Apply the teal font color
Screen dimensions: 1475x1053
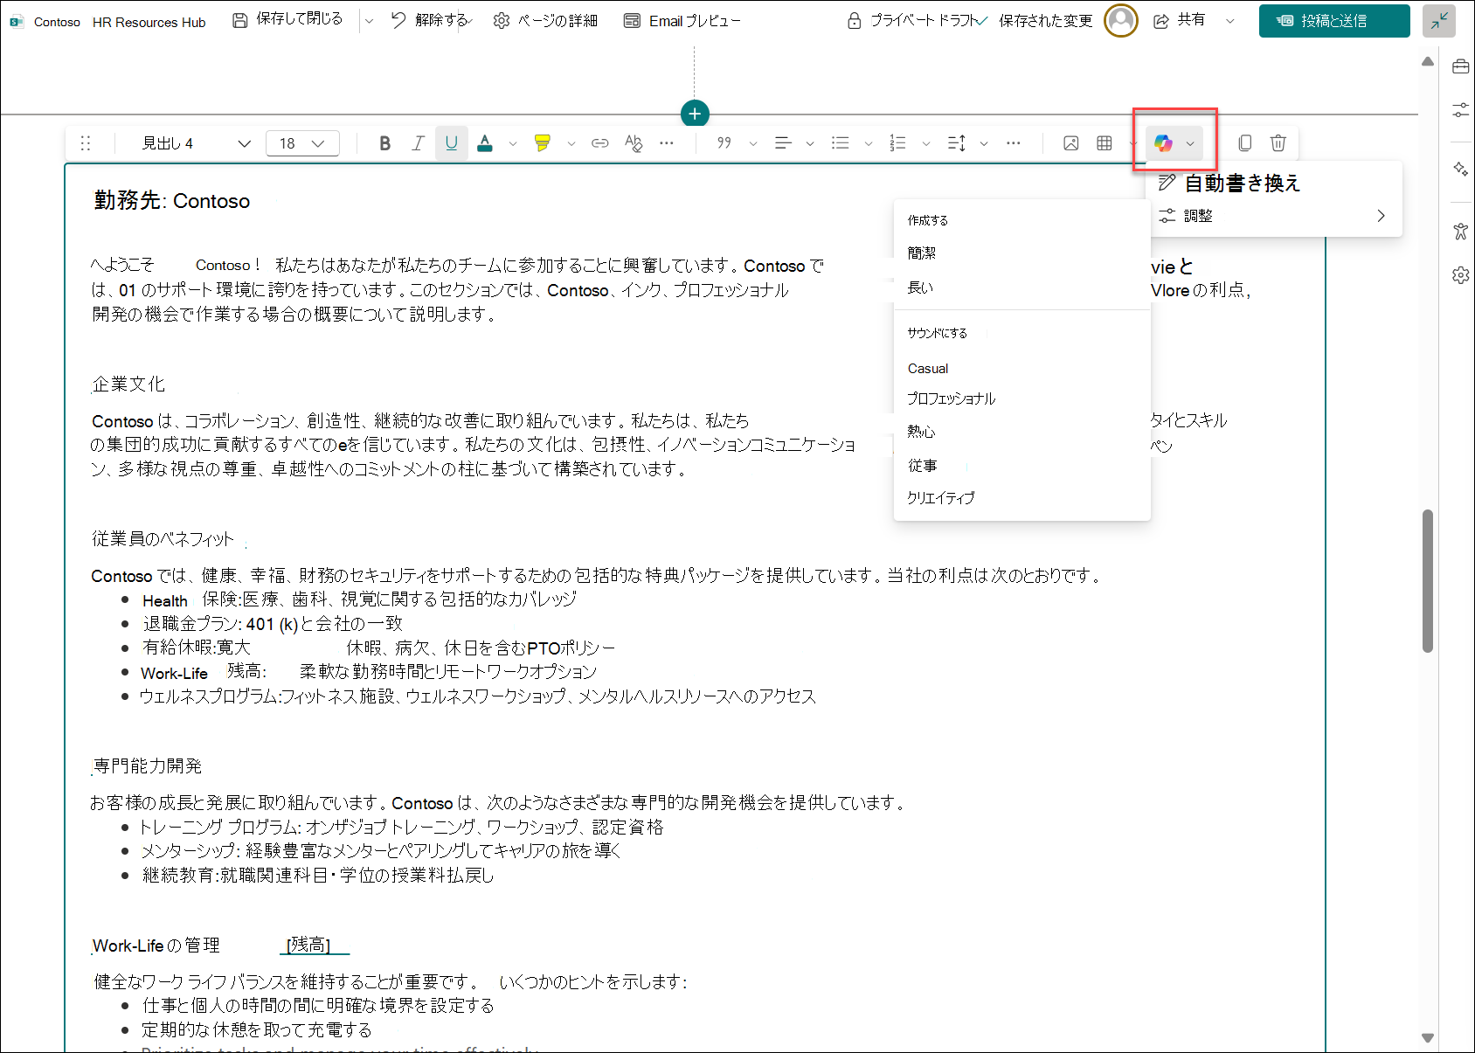tap(485, 143)
